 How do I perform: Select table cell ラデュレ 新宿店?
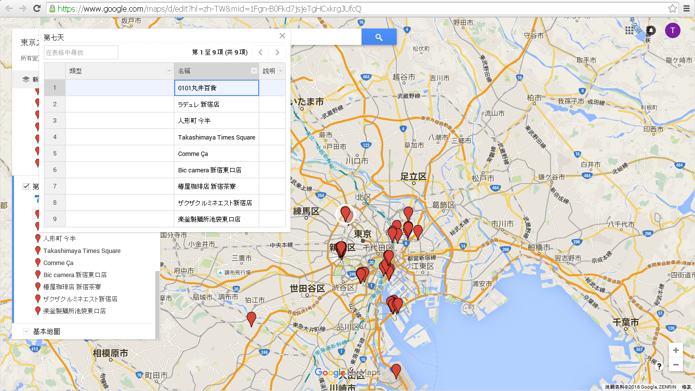[216, 104]
